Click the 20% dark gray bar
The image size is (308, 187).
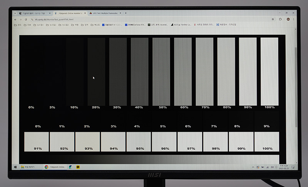96,72
